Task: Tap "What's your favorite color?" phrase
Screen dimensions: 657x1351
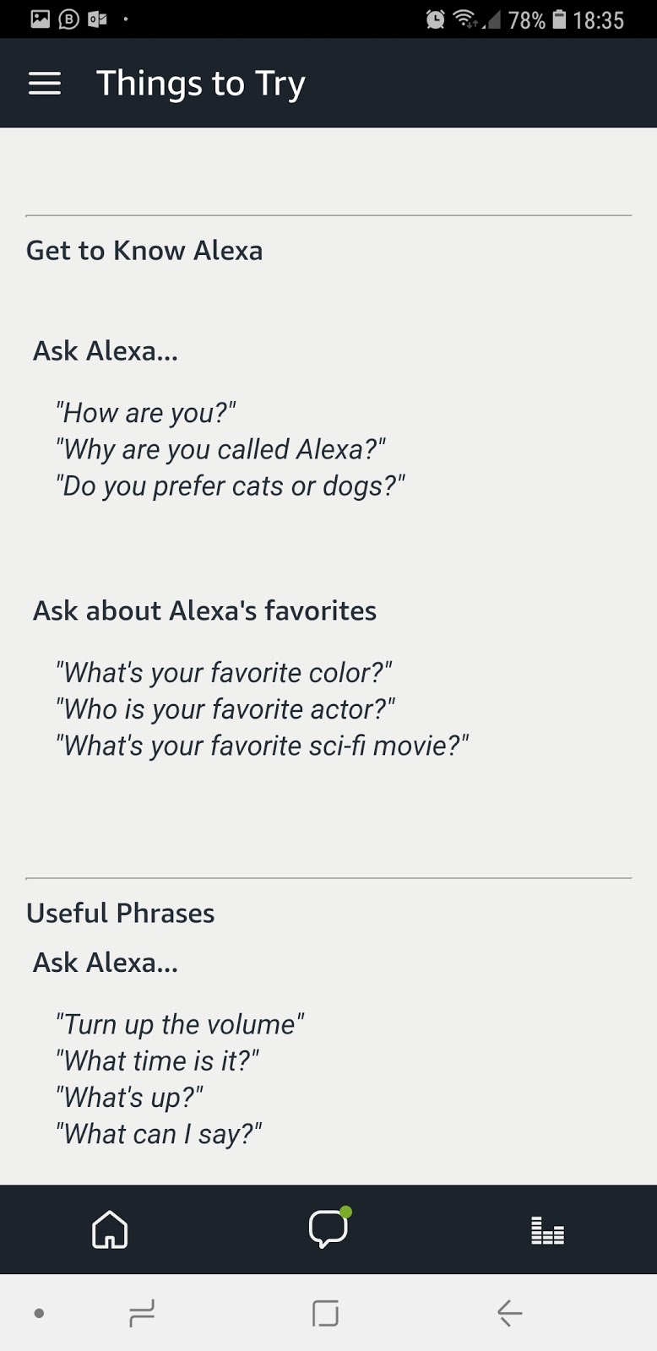Action: pos(224,673)
